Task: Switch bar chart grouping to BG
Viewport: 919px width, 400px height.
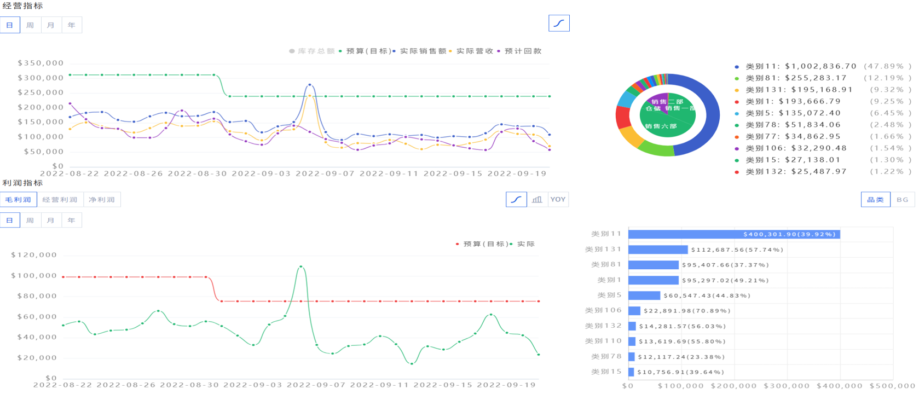Action: pos(902,200)
